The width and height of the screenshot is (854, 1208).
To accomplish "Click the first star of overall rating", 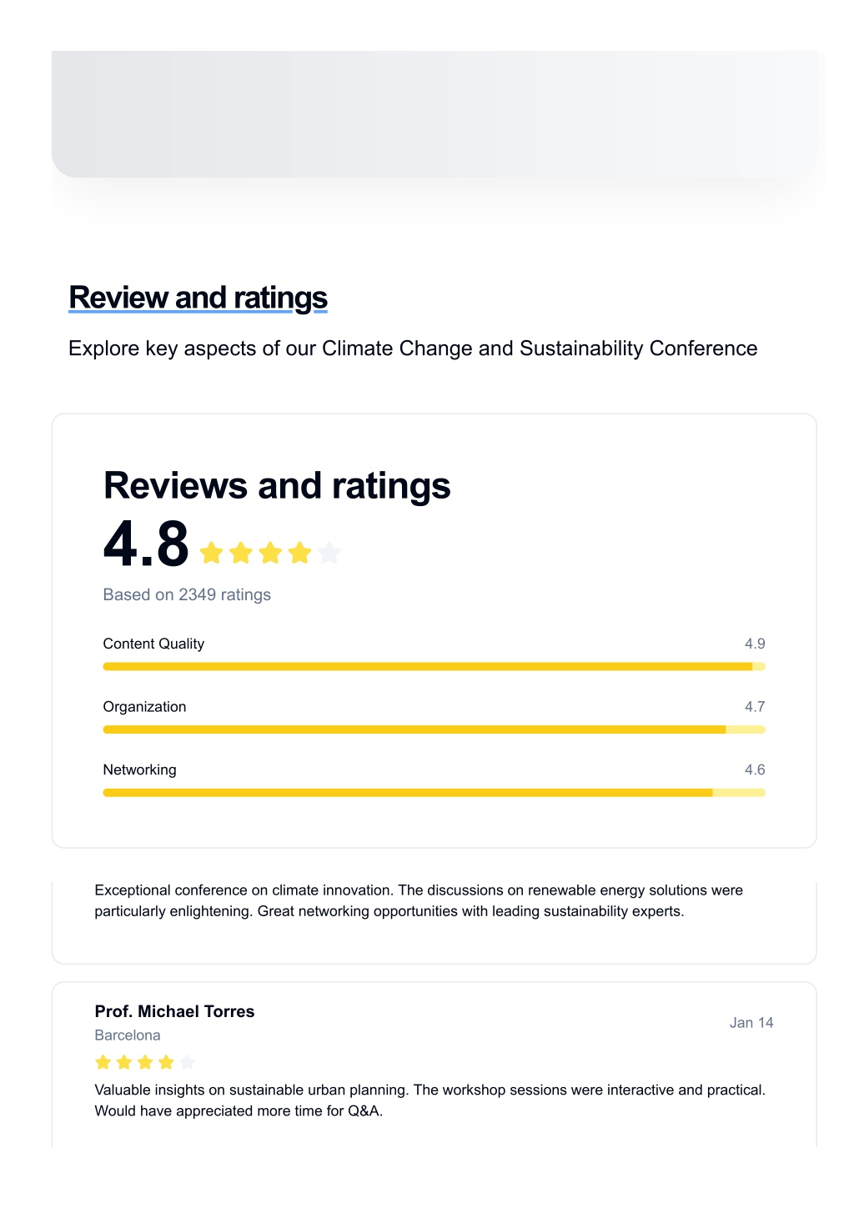I will 212,553.
